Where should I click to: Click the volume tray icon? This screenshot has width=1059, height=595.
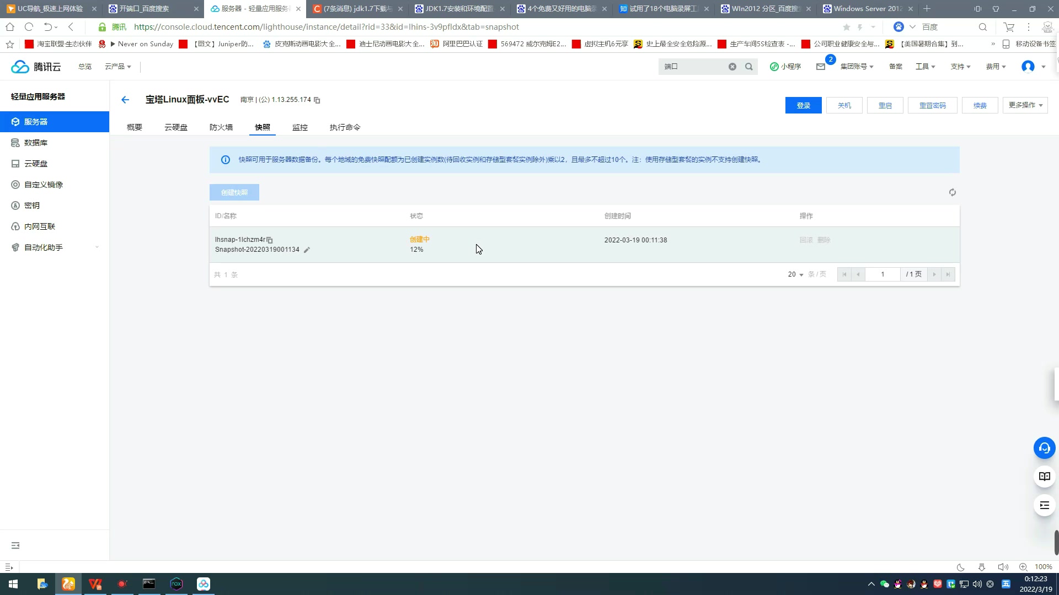coord(977,584)
